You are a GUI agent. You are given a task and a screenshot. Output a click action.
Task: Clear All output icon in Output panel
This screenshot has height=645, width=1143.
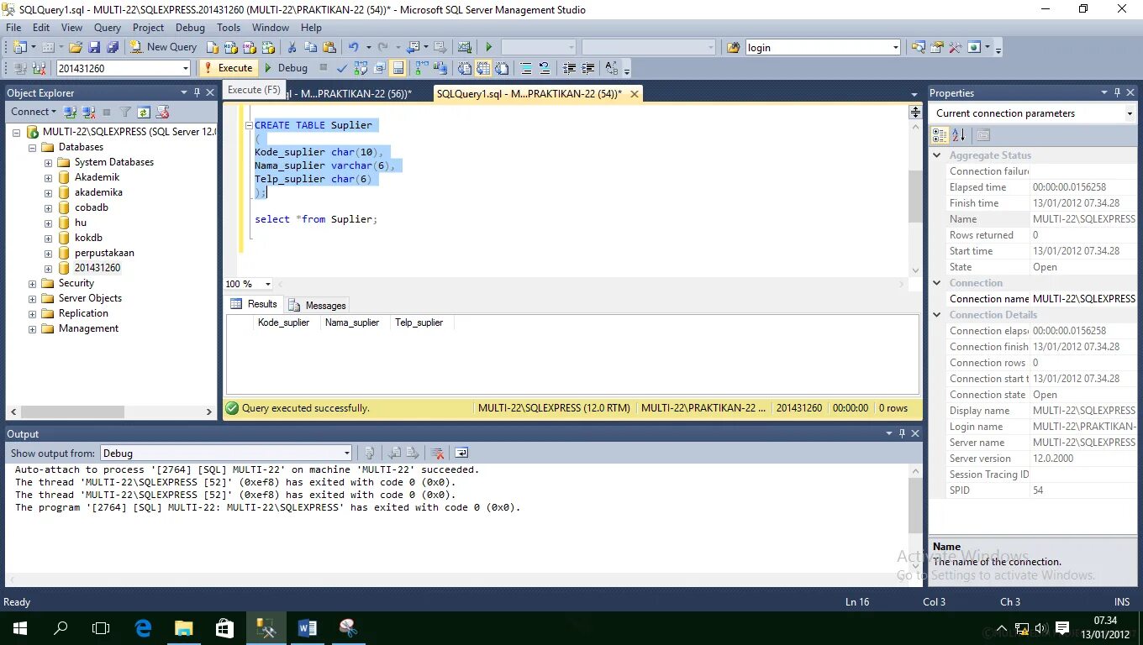click(x=436, y=453)
